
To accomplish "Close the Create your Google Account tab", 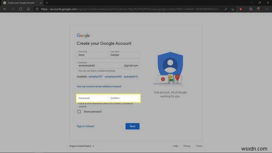I will [41, 3].
